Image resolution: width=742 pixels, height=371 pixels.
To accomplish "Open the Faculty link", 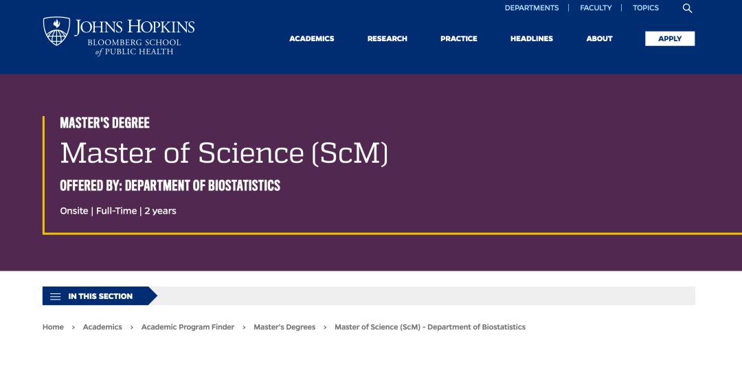I will (x=596, y=8).
